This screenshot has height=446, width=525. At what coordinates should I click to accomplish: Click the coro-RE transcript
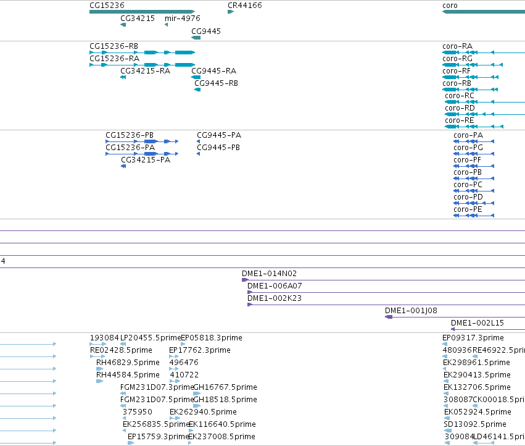(474, 127)
